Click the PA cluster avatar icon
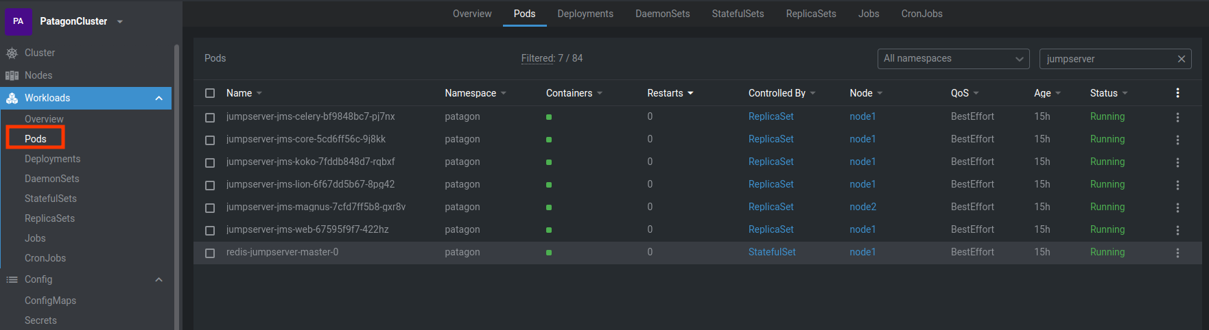 [x=19, y=21]
